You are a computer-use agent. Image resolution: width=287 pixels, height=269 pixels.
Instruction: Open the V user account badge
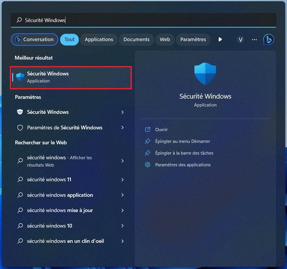point(240,40)
